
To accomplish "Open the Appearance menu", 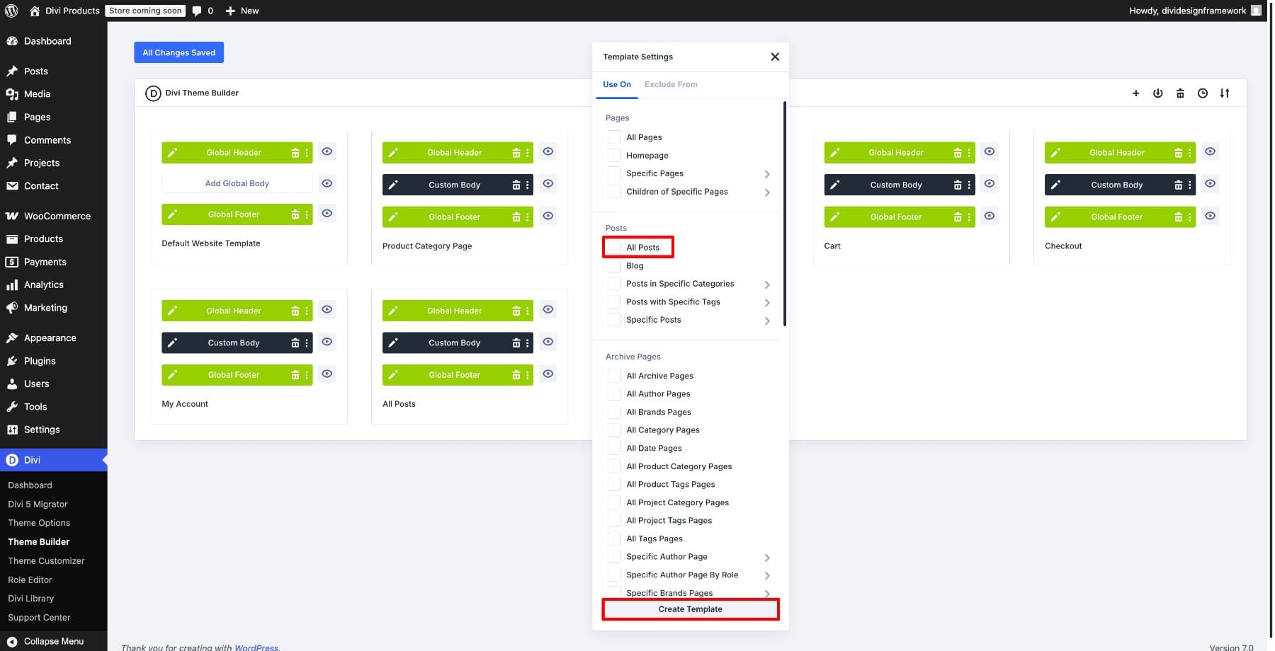I will 54,338.
